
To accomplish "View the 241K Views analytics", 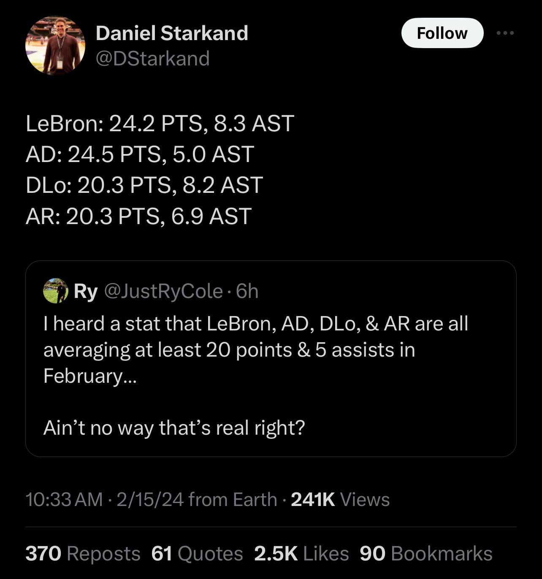I will 340,499.
